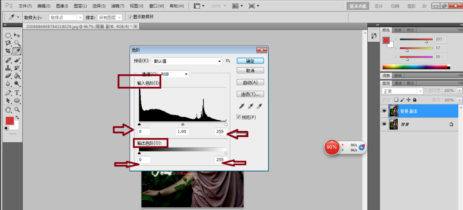Viewport: 463px width, 210px height.
Task: Open the 取样大小 dropdown
Action: click(66, 17)
